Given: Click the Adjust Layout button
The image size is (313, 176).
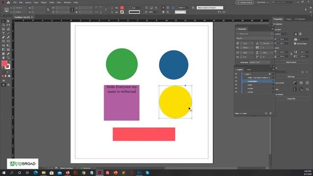Looking at the screenshot, I should [291, 62].
